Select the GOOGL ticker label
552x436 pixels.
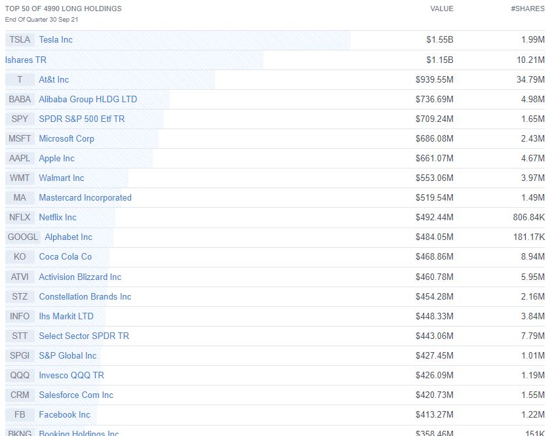[x=22, y=237]
